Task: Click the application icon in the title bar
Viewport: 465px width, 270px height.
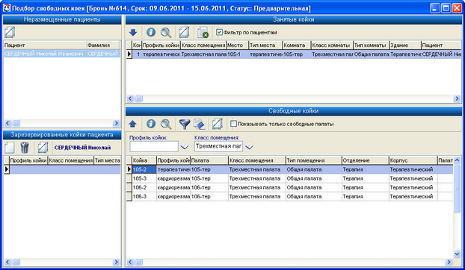Action: (x=7, y=7)
